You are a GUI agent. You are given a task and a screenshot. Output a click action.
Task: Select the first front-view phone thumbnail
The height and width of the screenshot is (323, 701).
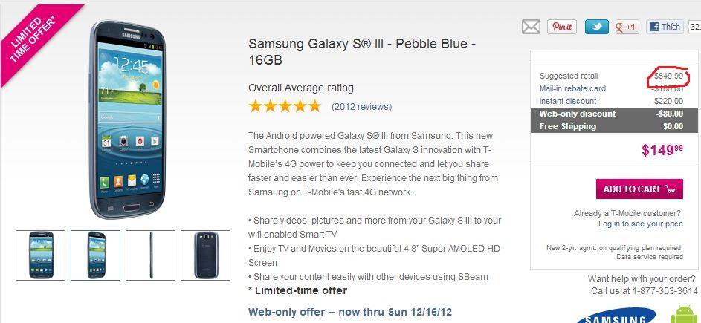coord(41,255)
